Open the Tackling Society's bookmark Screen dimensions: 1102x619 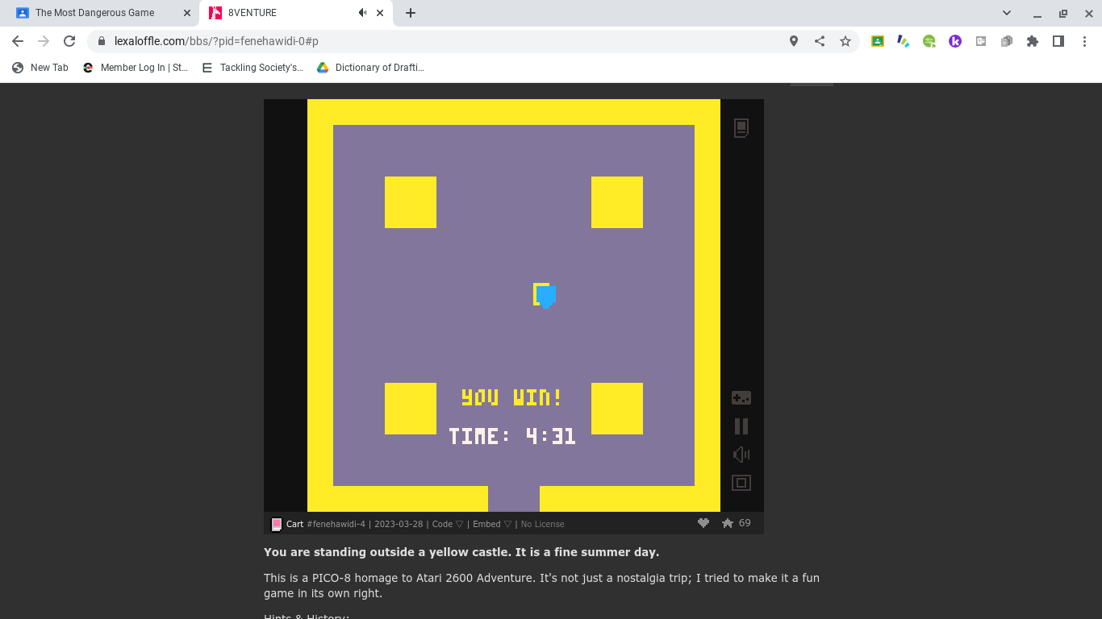coord(253,68)
